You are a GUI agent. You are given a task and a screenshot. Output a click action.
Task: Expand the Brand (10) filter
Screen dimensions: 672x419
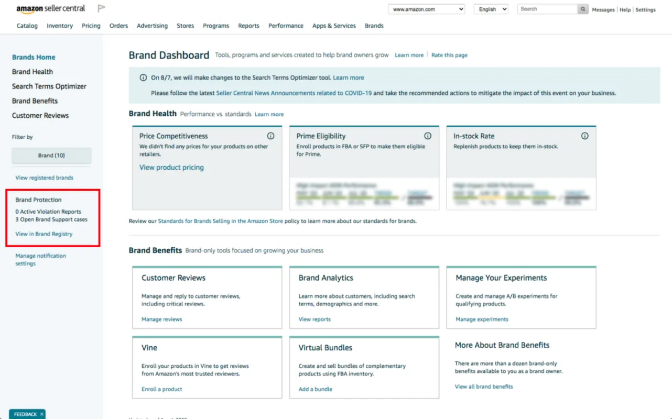[x=51, y=156]
